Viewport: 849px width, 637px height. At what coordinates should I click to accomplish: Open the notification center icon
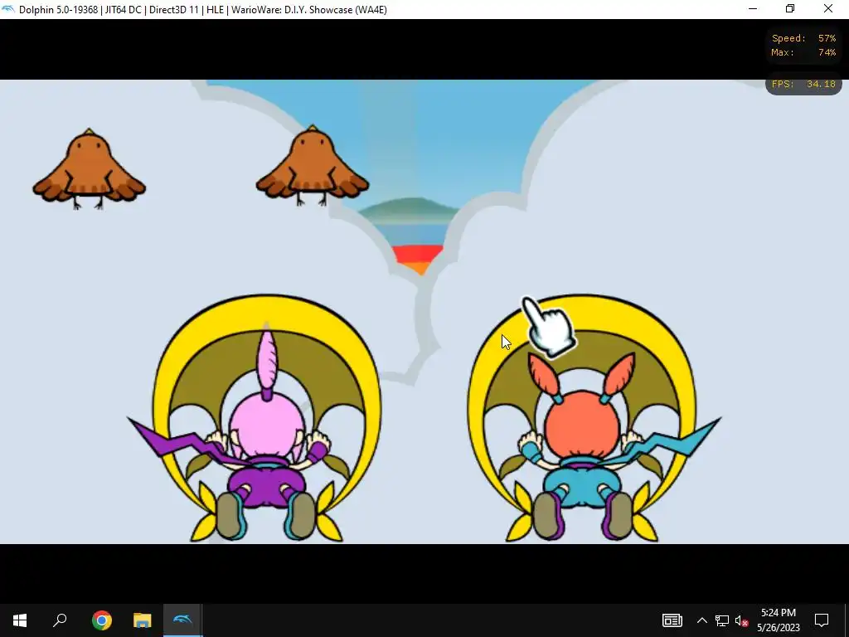click(x=822, y=620)
